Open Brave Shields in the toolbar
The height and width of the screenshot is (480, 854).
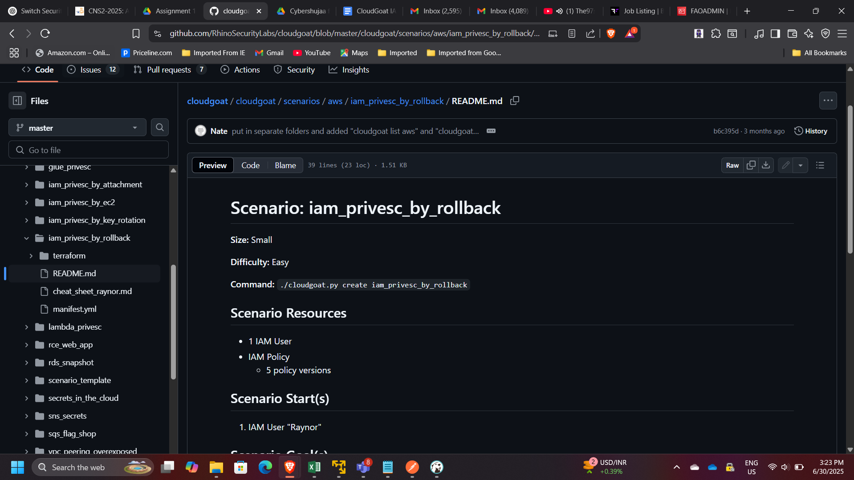click(610, 33)
